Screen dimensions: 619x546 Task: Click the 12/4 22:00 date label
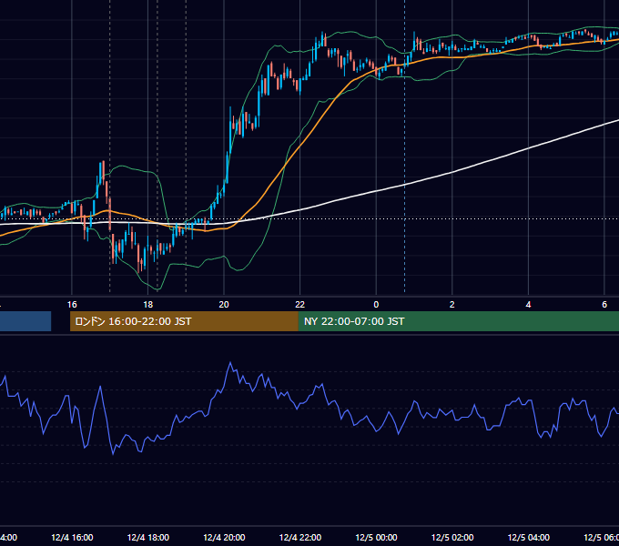[x=300, y=537]
